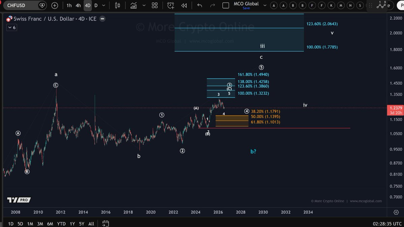Click the K quick-access circle button

pos(332,5)
